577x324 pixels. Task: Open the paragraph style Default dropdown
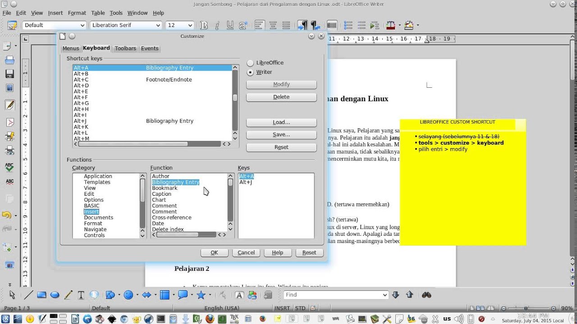pyautogui.click(x=82, y=25)
